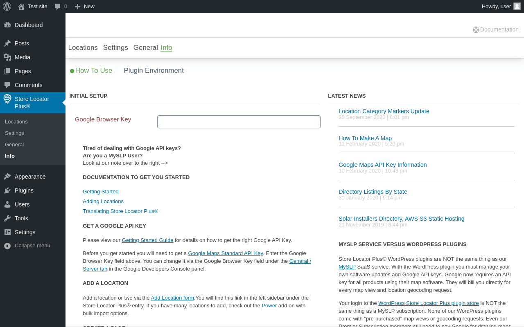Click the Comments sidebar icon
The image size is (524, 327).
pos(7,85)
